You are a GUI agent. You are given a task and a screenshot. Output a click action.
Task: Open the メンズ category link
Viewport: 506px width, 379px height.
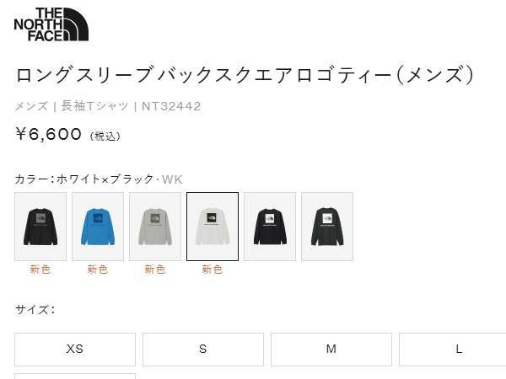[31, 106]
